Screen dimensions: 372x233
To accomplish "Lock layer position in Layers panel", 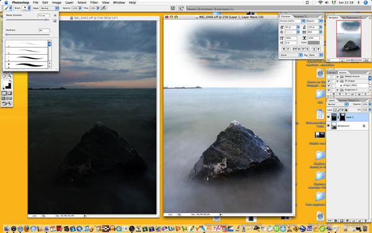I will 342,110.
